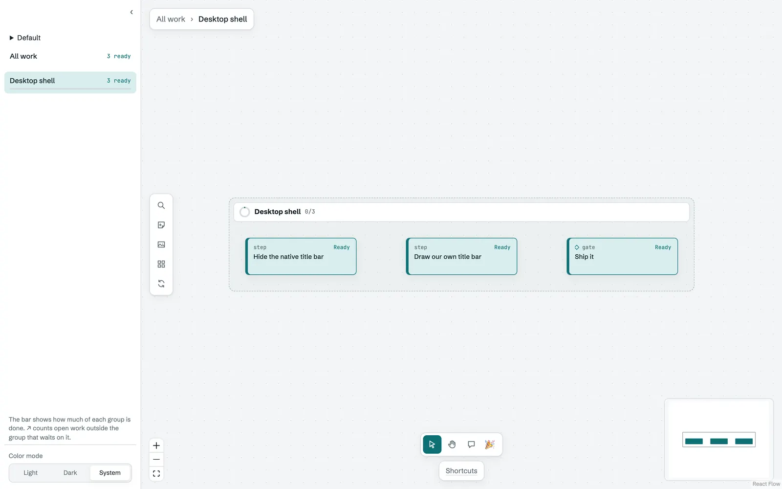Click the Desktop shell group header on canvas

461,212
